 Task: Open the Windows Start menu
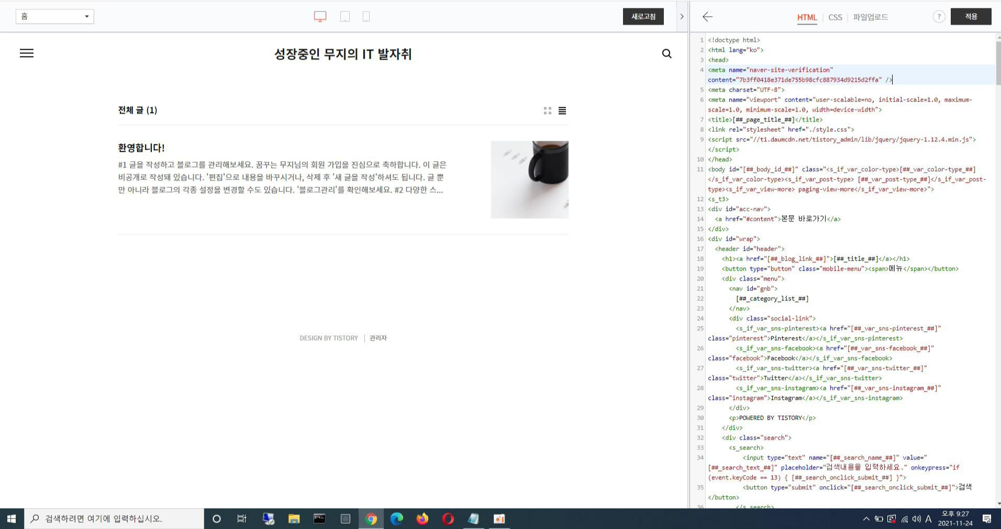coord(12,519)
